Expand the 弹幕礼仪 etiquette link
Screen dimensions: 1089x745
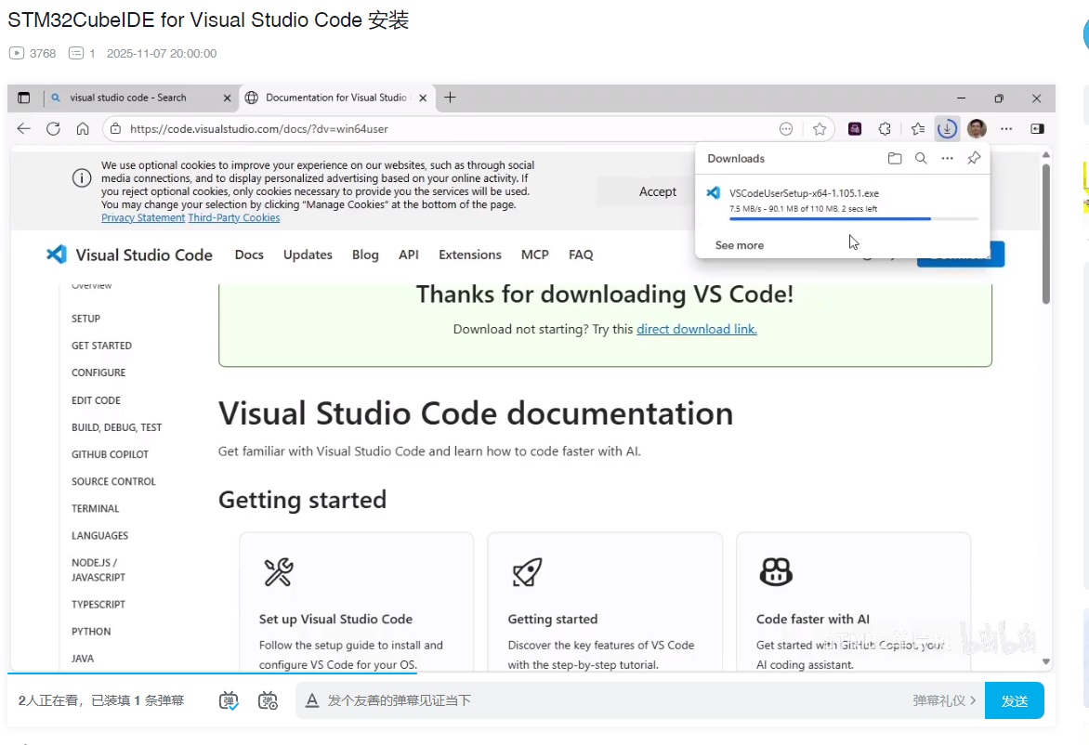tap(944, 700)
